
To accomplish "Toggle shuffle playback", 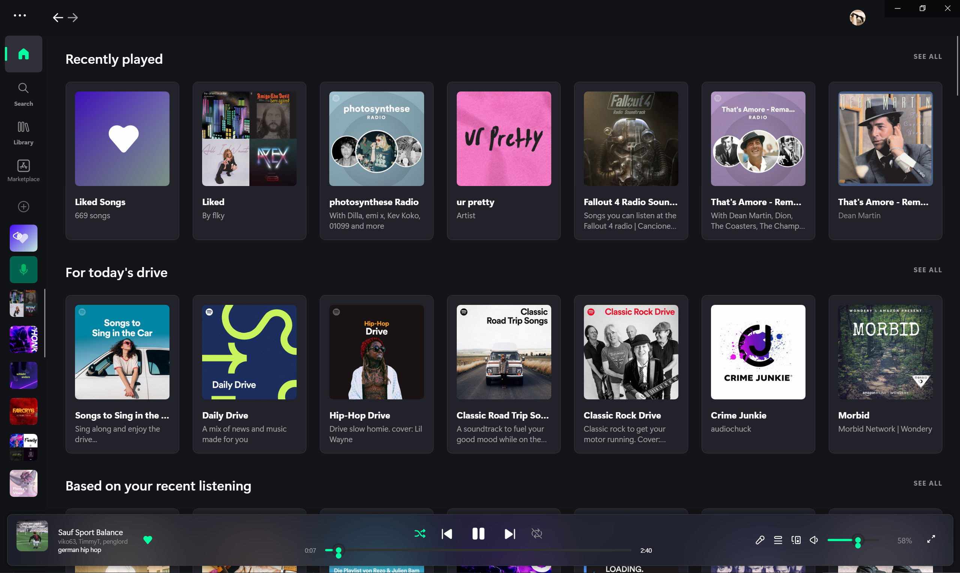I will tap(420, 534).
